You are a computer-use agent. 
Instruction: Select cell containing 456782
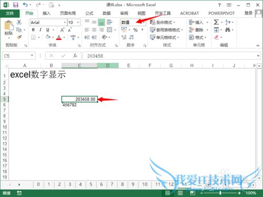click(79, 105)
